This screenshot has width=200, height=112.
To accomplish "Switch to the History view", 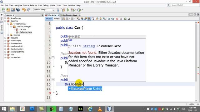I will click(x=57, y=19).
